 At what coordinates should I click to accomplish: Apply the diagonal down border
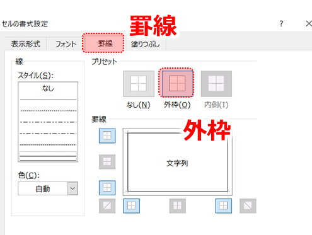248,206
